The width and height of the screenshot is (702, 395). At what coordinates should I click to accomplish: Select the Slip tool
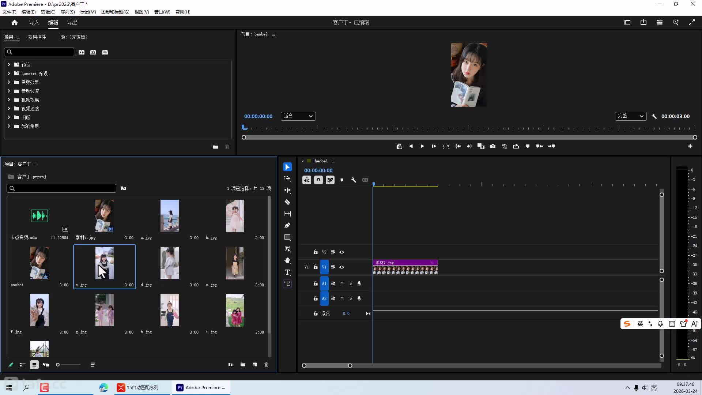tap(287, 214)
